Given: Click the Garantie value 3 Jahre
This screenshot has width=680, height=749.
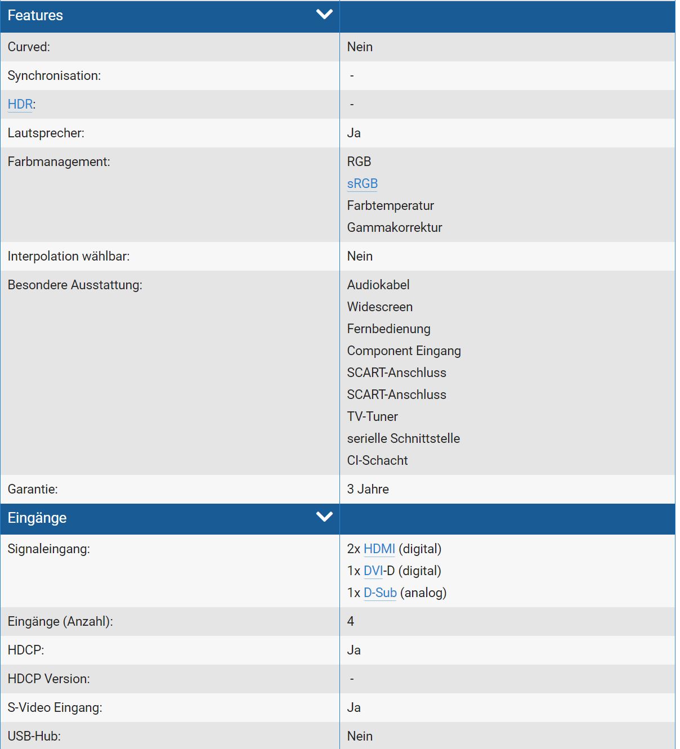Looking at the screenshot, I should 368,490.
